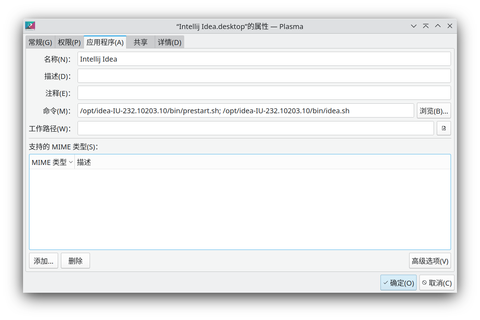Click the empty 注释(E) comment field
480x320 pixels.
pyautogui.click(x=264, y=93)
